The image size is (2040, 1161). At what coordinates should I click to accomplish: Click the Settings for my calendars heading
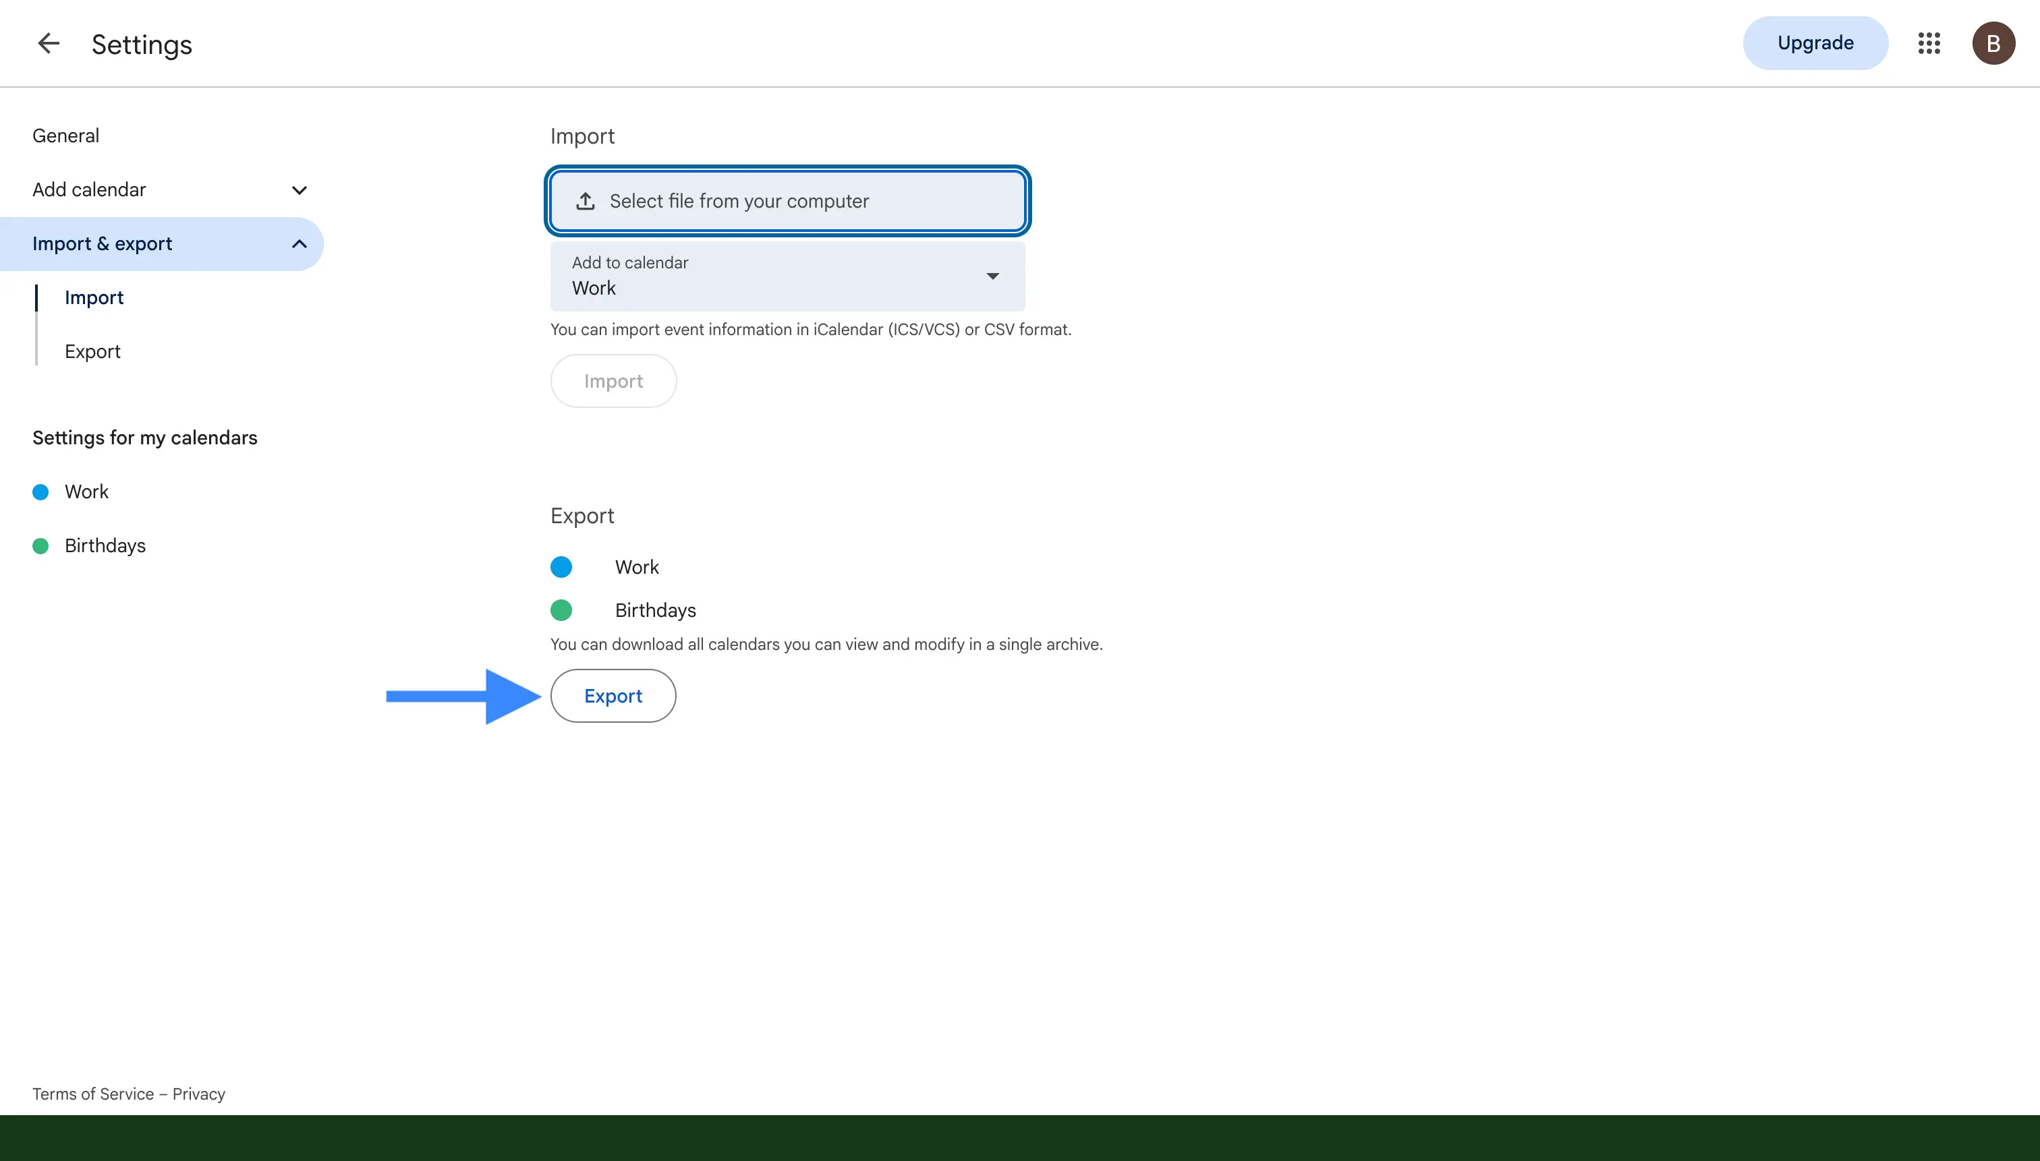(144, 438)
